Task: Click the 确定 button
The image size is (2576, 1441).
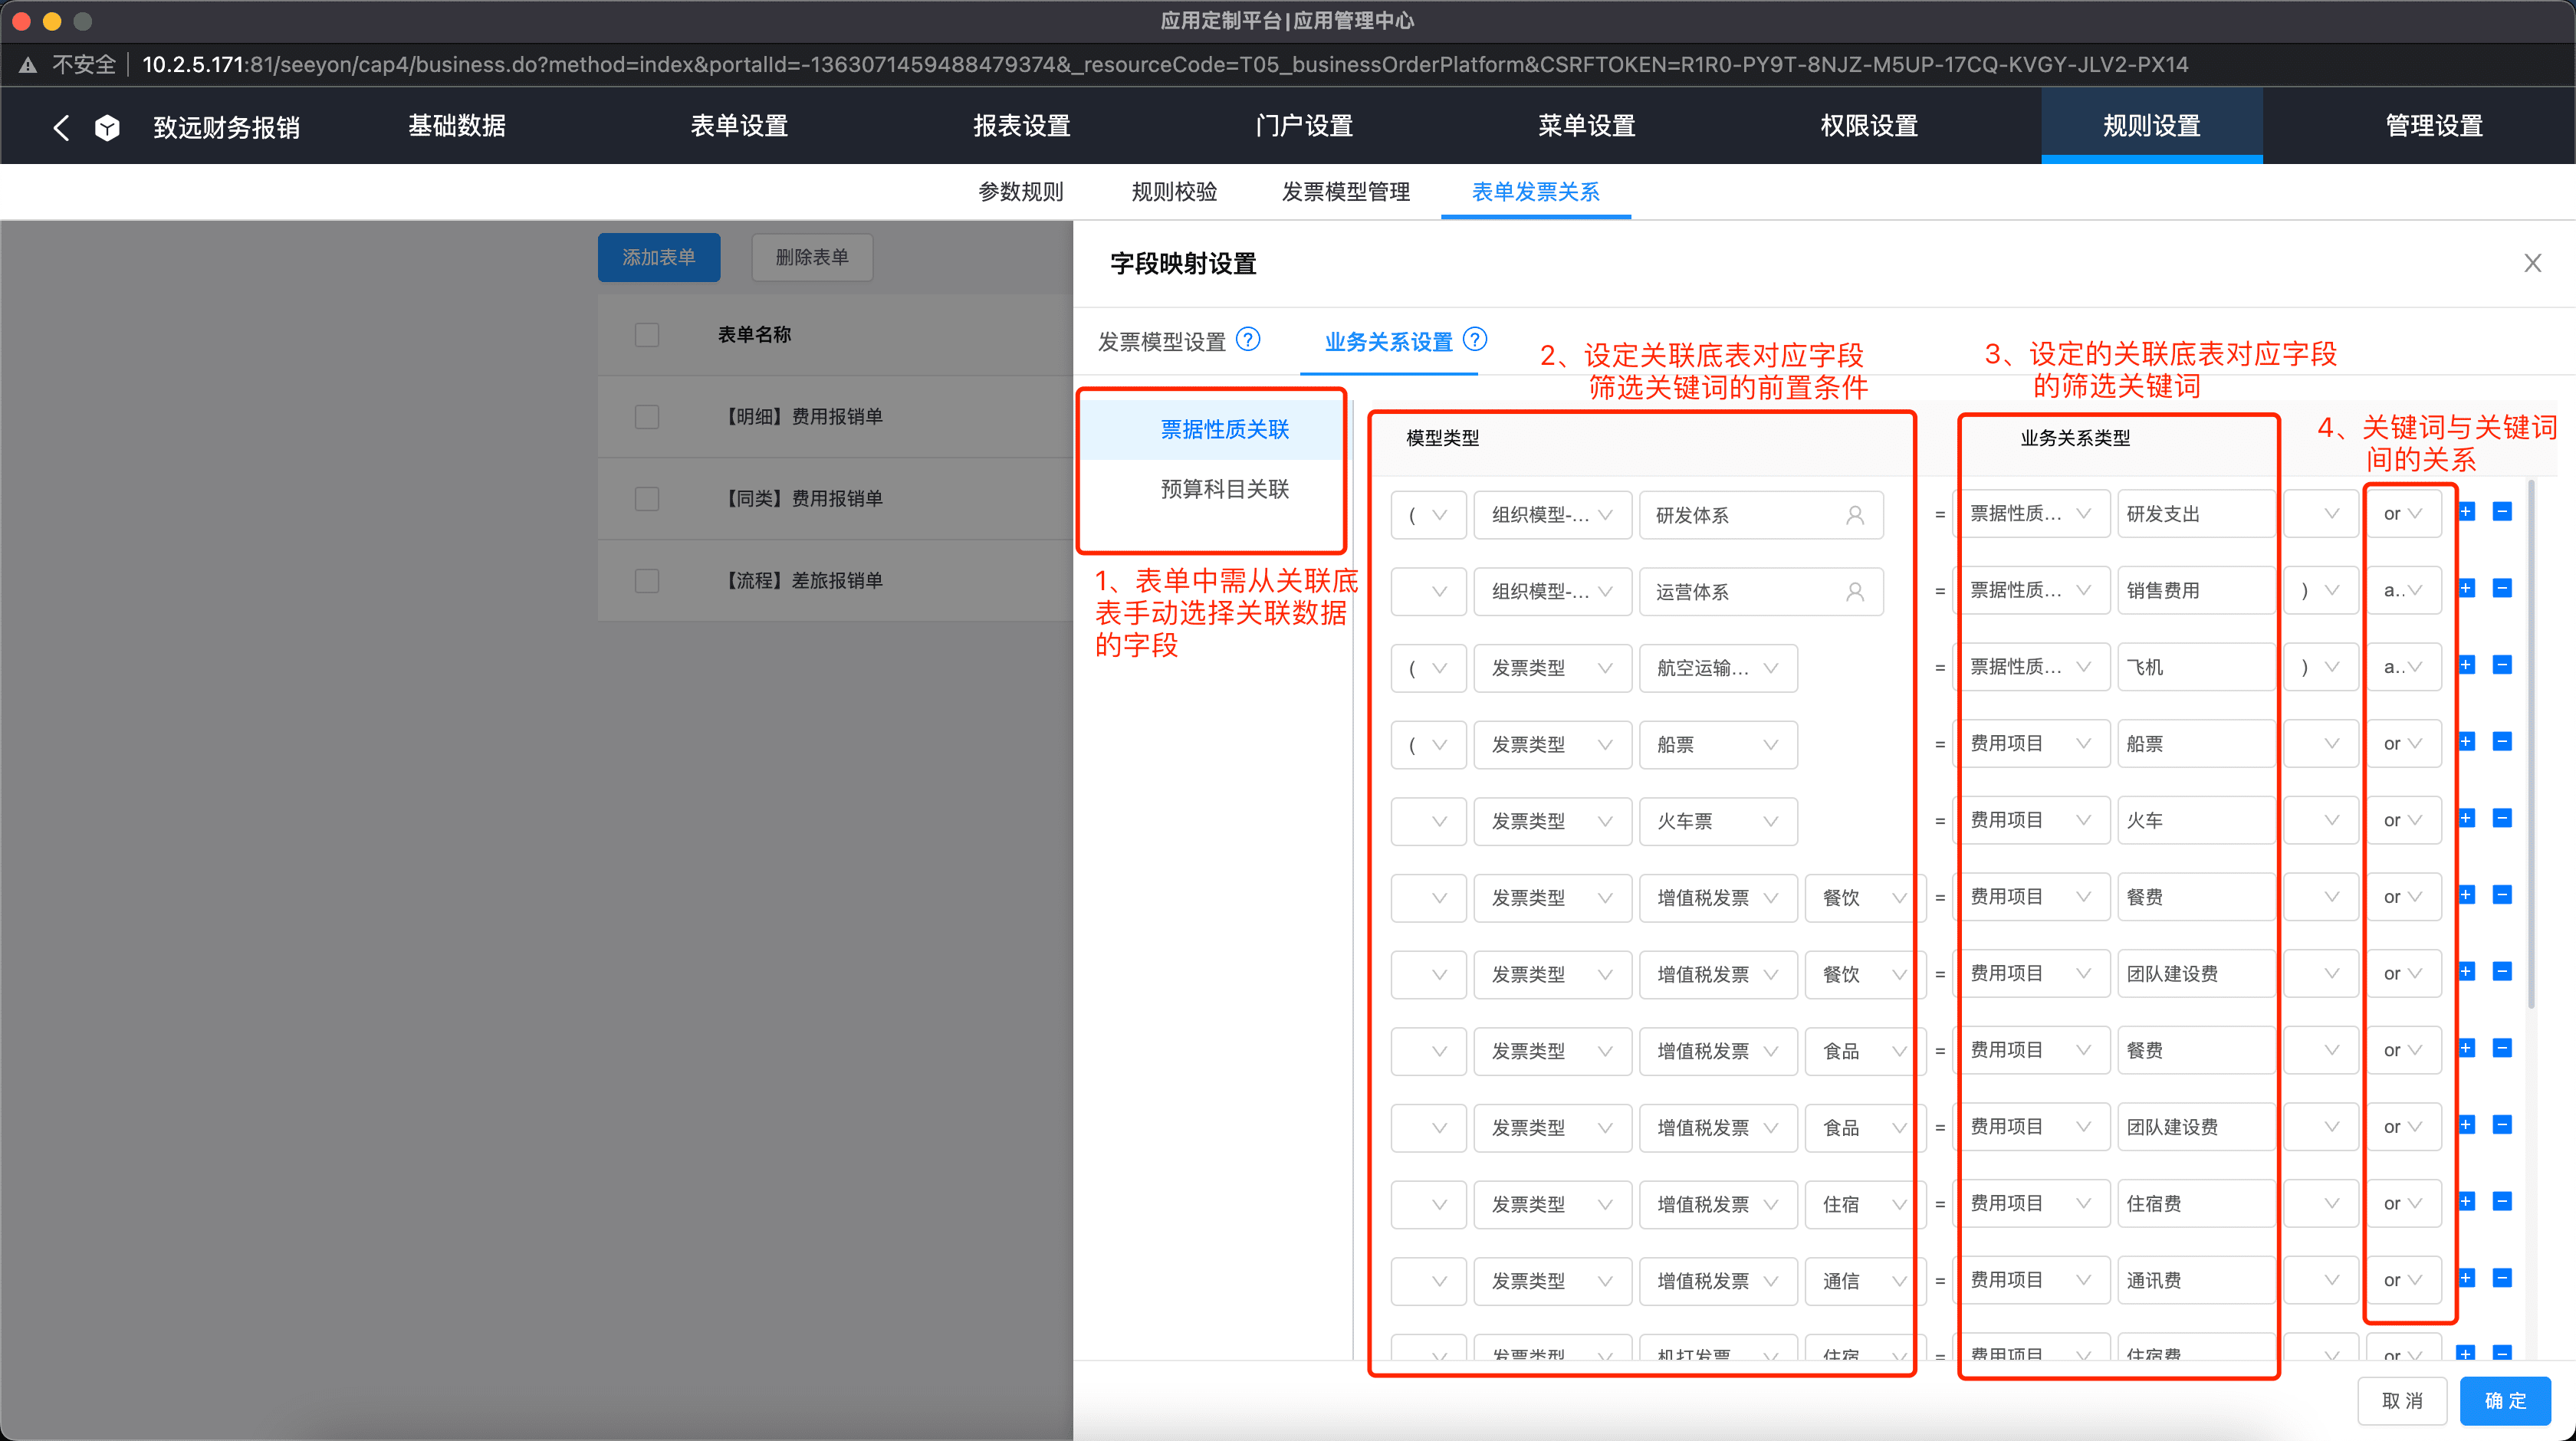Action: tap(2505, 1401)
